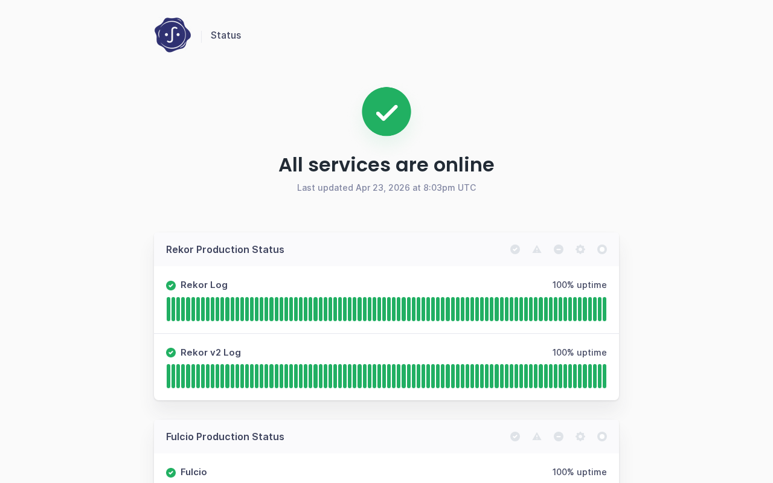
Task: Click warning triangle legend icon in Fulcio header
Action: tap(537, 437)
